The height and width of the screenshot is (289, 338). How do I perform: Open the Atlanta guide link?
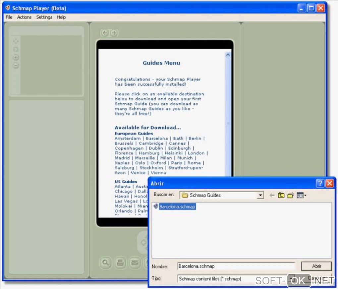click(122, 187)
